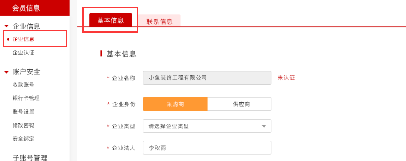This screenshot has width=406, height=161.
Task: Choose 供应商 as enterprise identity
Action: tap(239, 104)
